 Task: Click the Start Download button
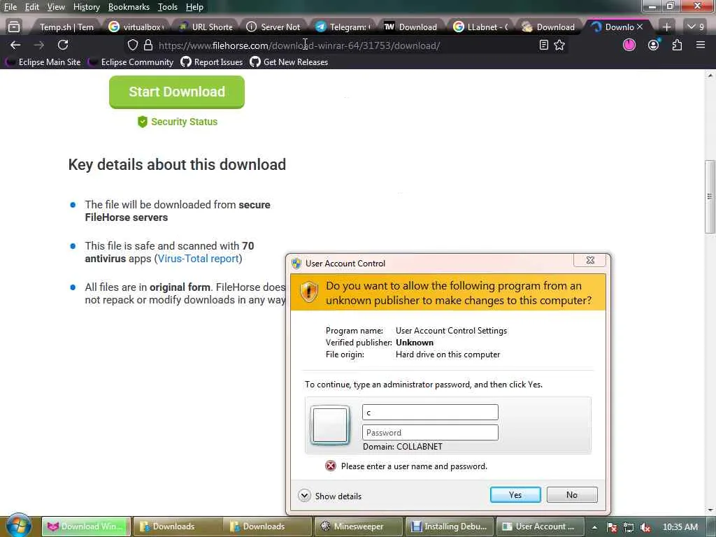click(177, 92)
